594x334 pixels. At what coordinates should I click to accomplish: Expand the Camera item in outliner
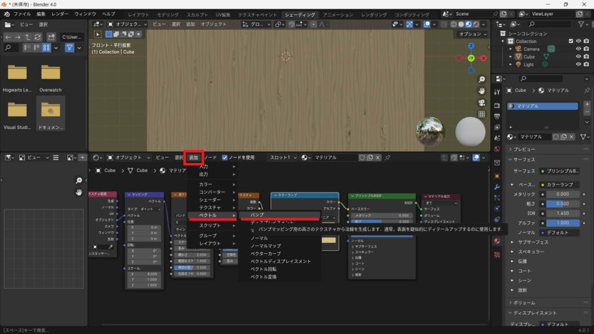(510, 49)
